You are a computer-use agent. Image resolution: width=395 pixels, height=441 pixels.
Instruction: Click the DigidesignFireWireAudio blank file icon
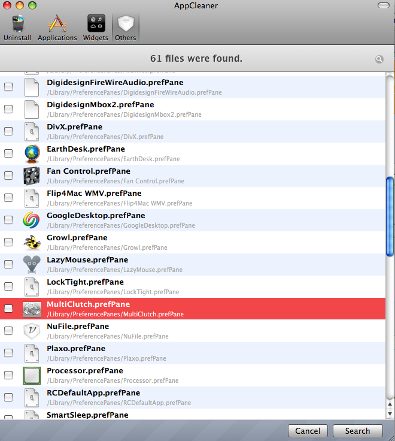(x=32, y=87)
